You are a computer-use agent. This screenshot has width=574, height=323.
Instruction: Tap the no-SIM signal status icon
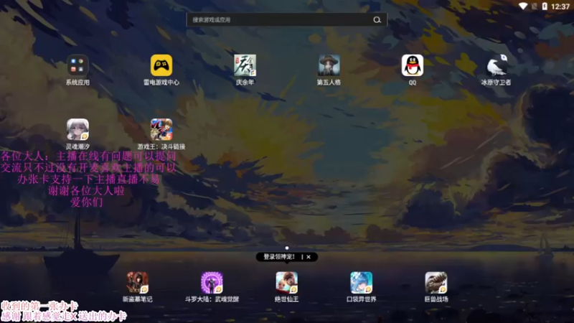[x=534, y=6]
